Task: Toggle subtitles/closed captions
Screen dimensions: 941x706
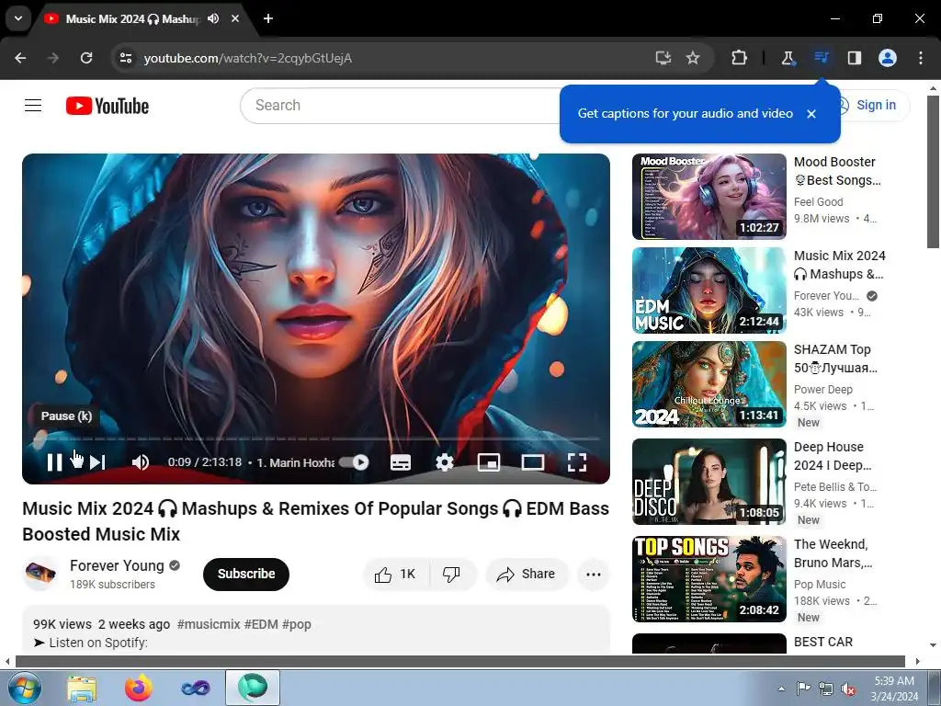Action: [401, 462]
